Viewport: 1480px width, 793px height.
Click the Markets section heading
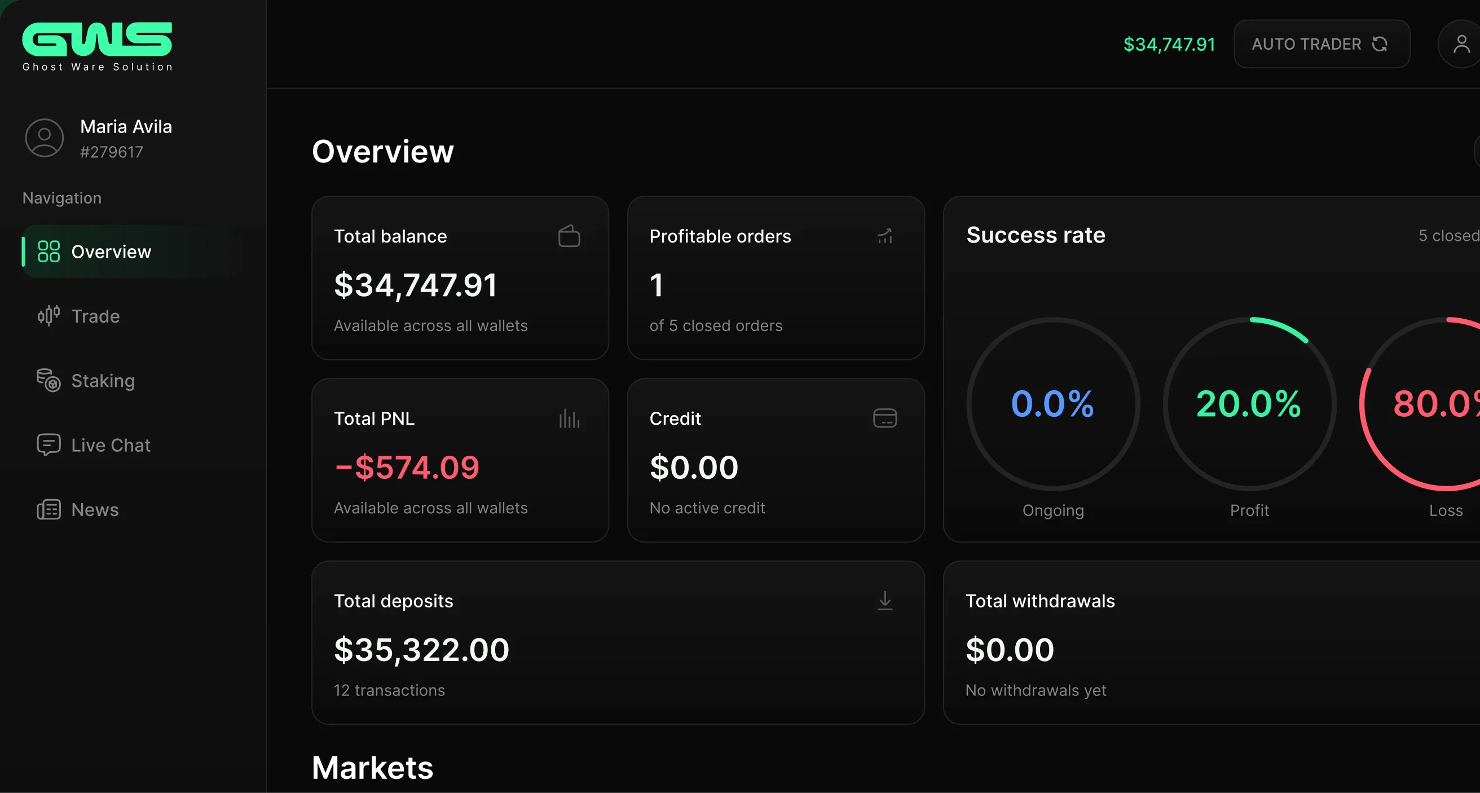[372, 768]
